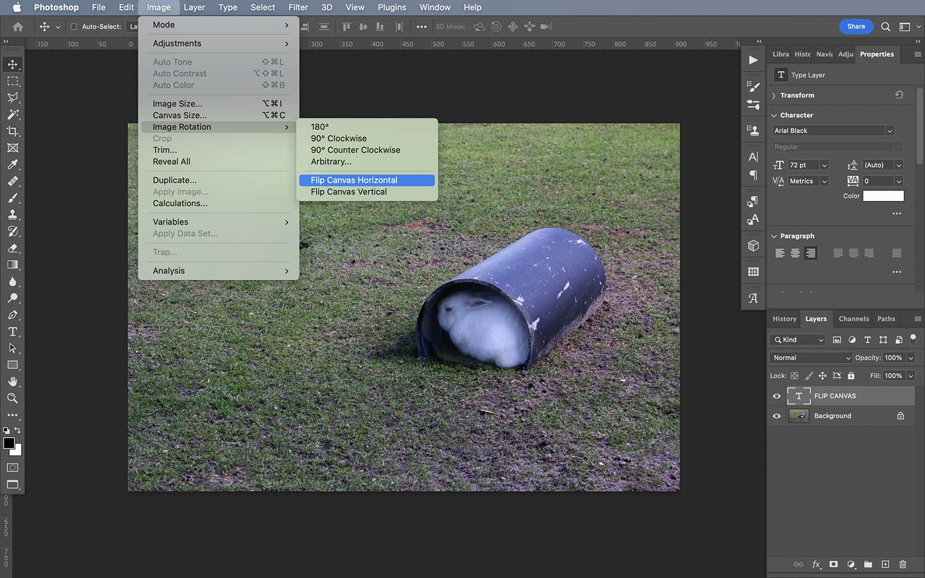Activate the Eyedropper tool
Viewport: 925px width, 578px height.
12,165
